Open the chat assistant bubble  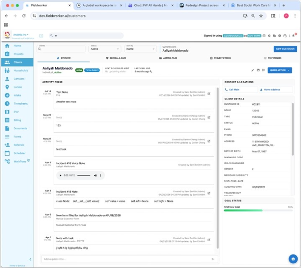293,259
